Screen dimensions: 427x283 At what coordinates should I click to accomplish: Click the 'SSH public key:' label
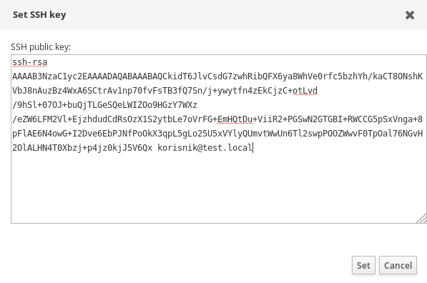(x=41, y=47)
